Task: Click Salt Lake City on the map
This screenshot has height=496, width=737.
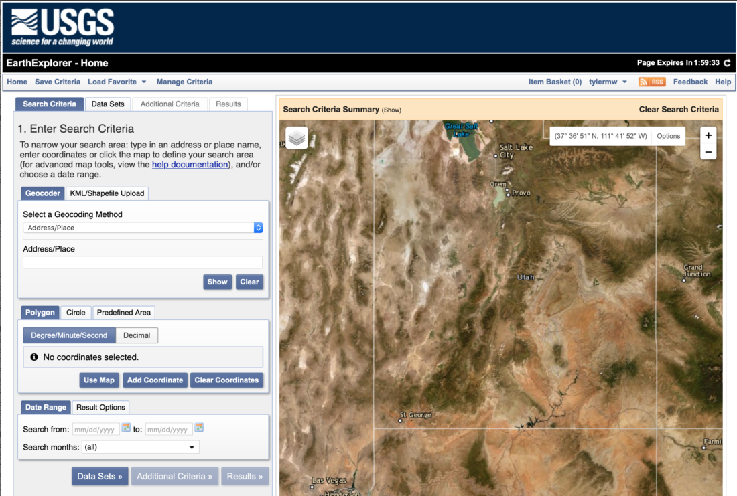Action: coord(515,151)
